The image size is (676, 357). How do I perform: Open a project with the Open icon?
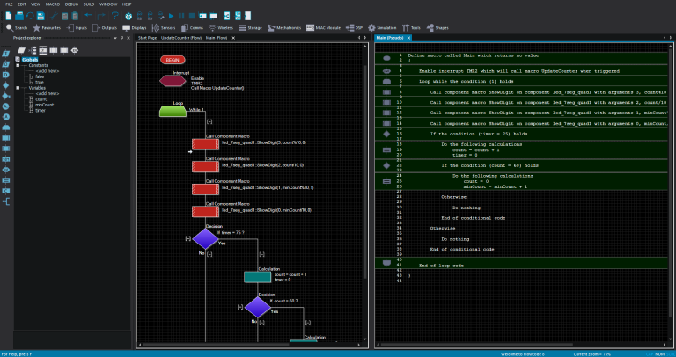pyautogui.click(x=19, y=16)
